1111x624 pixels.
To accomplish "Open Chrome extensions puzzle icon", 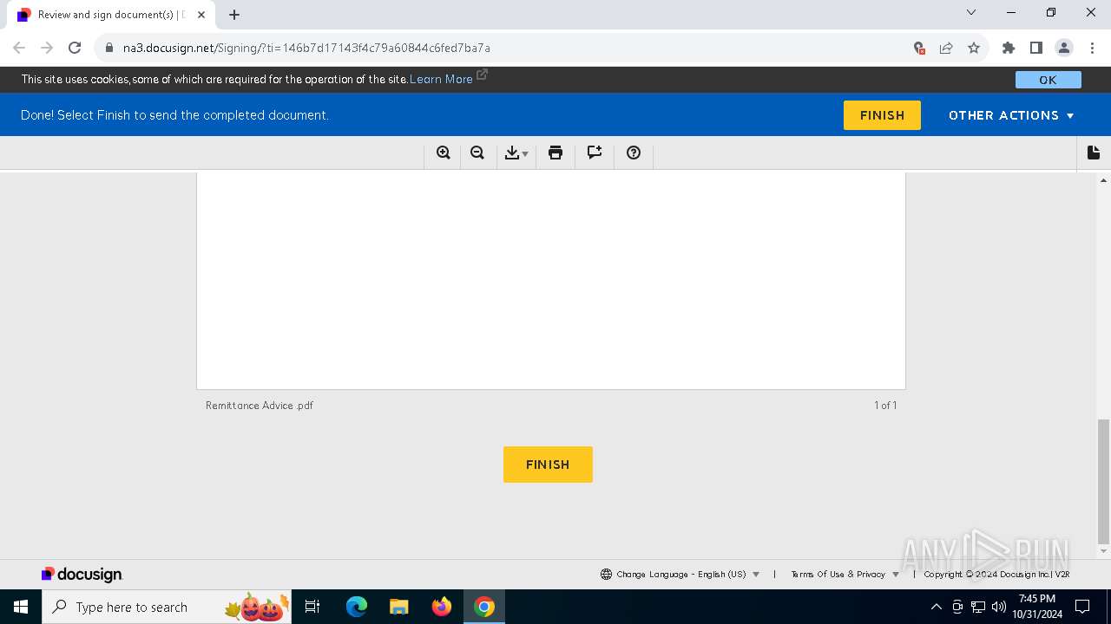I will tap(1009, 48).
